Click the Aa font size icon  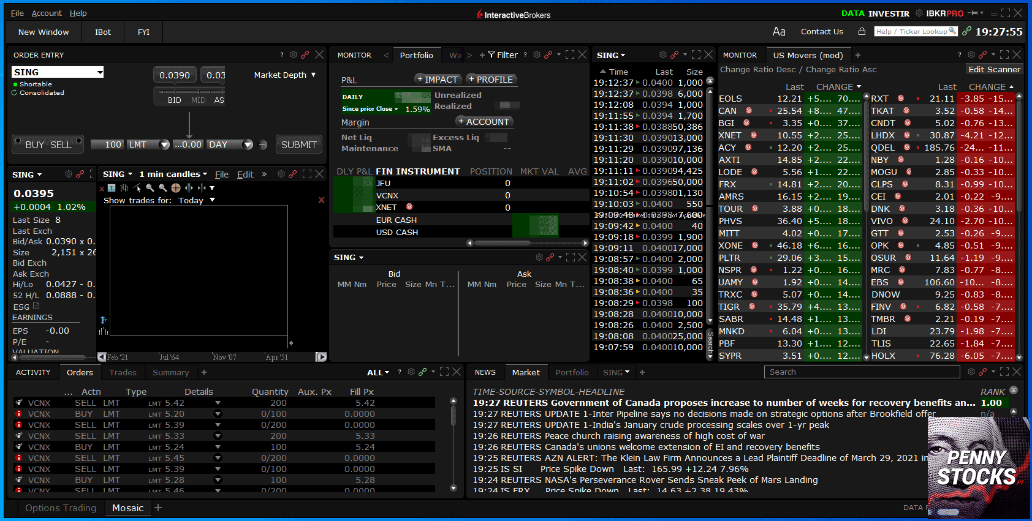(x=779, y=31)
